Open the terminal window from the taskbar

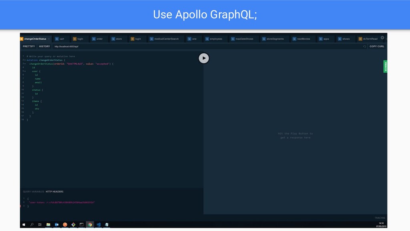pyautogui.click(x=82, y=225)
